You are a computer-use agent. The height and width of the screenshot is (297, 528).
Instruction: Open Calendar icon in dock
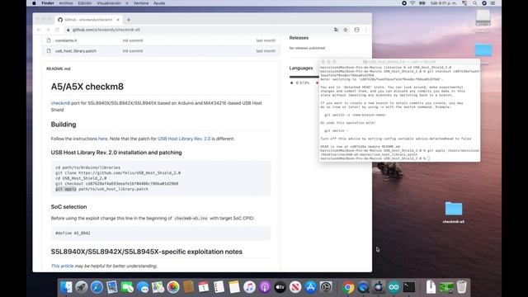tap(204, 287)
